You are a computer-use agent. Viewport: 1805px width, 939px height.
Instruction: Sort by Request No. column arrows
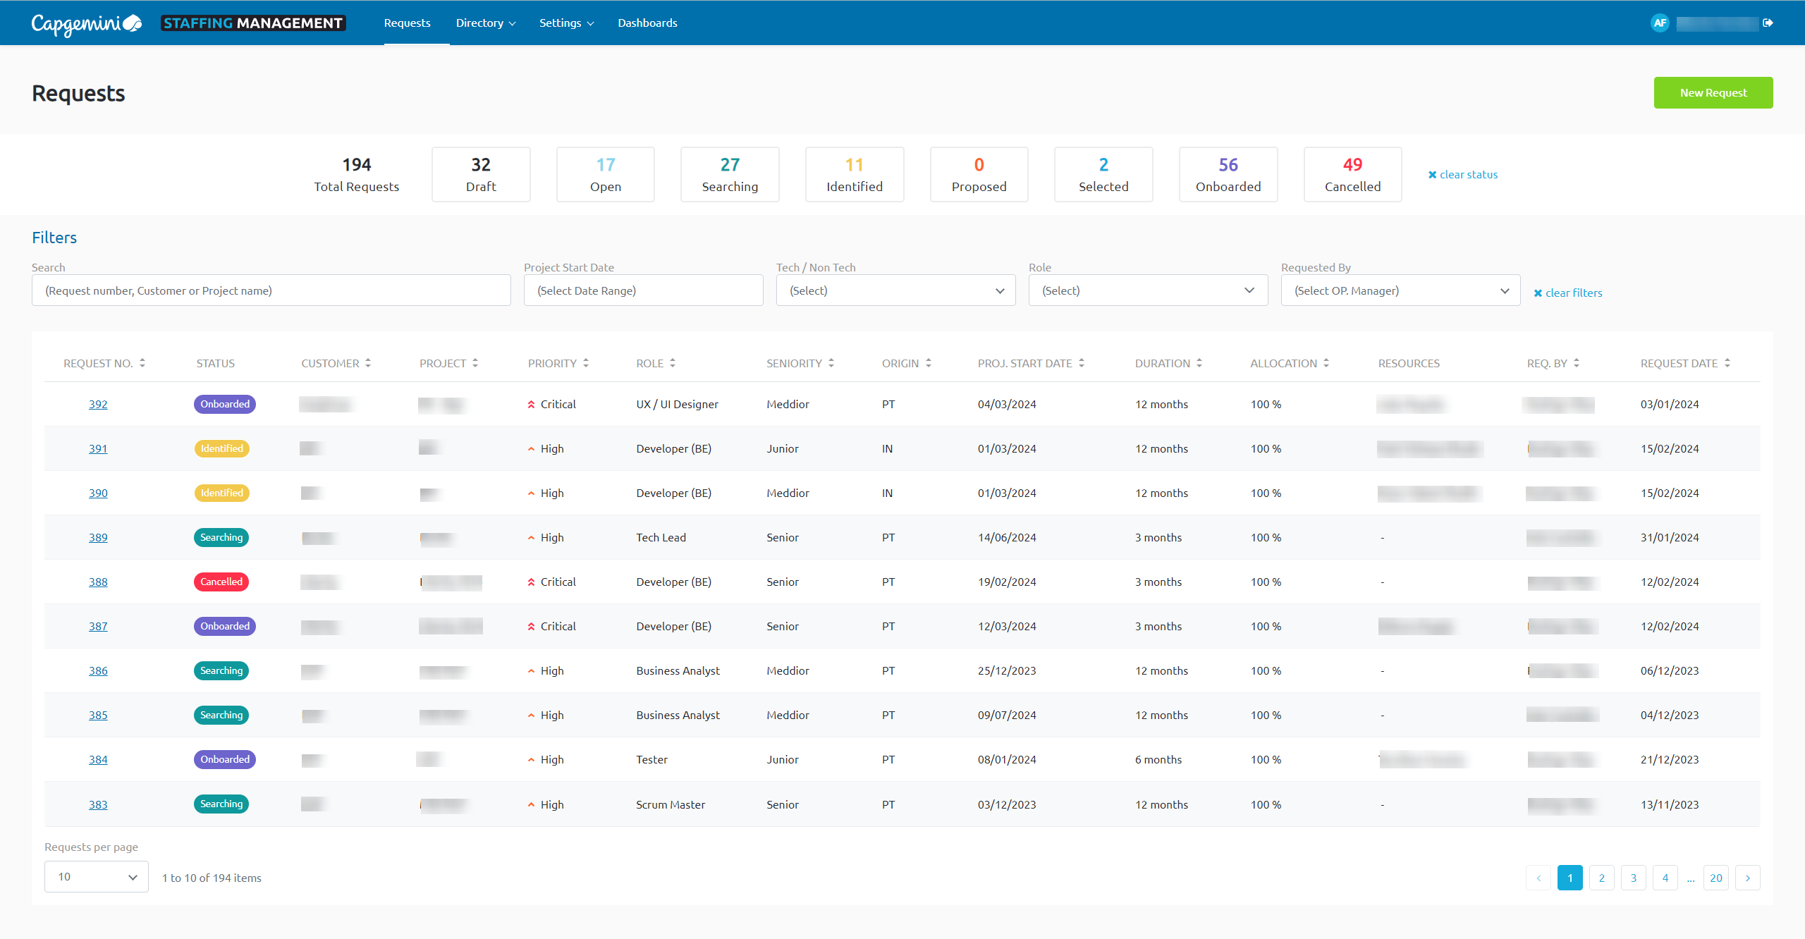[142, 363]
